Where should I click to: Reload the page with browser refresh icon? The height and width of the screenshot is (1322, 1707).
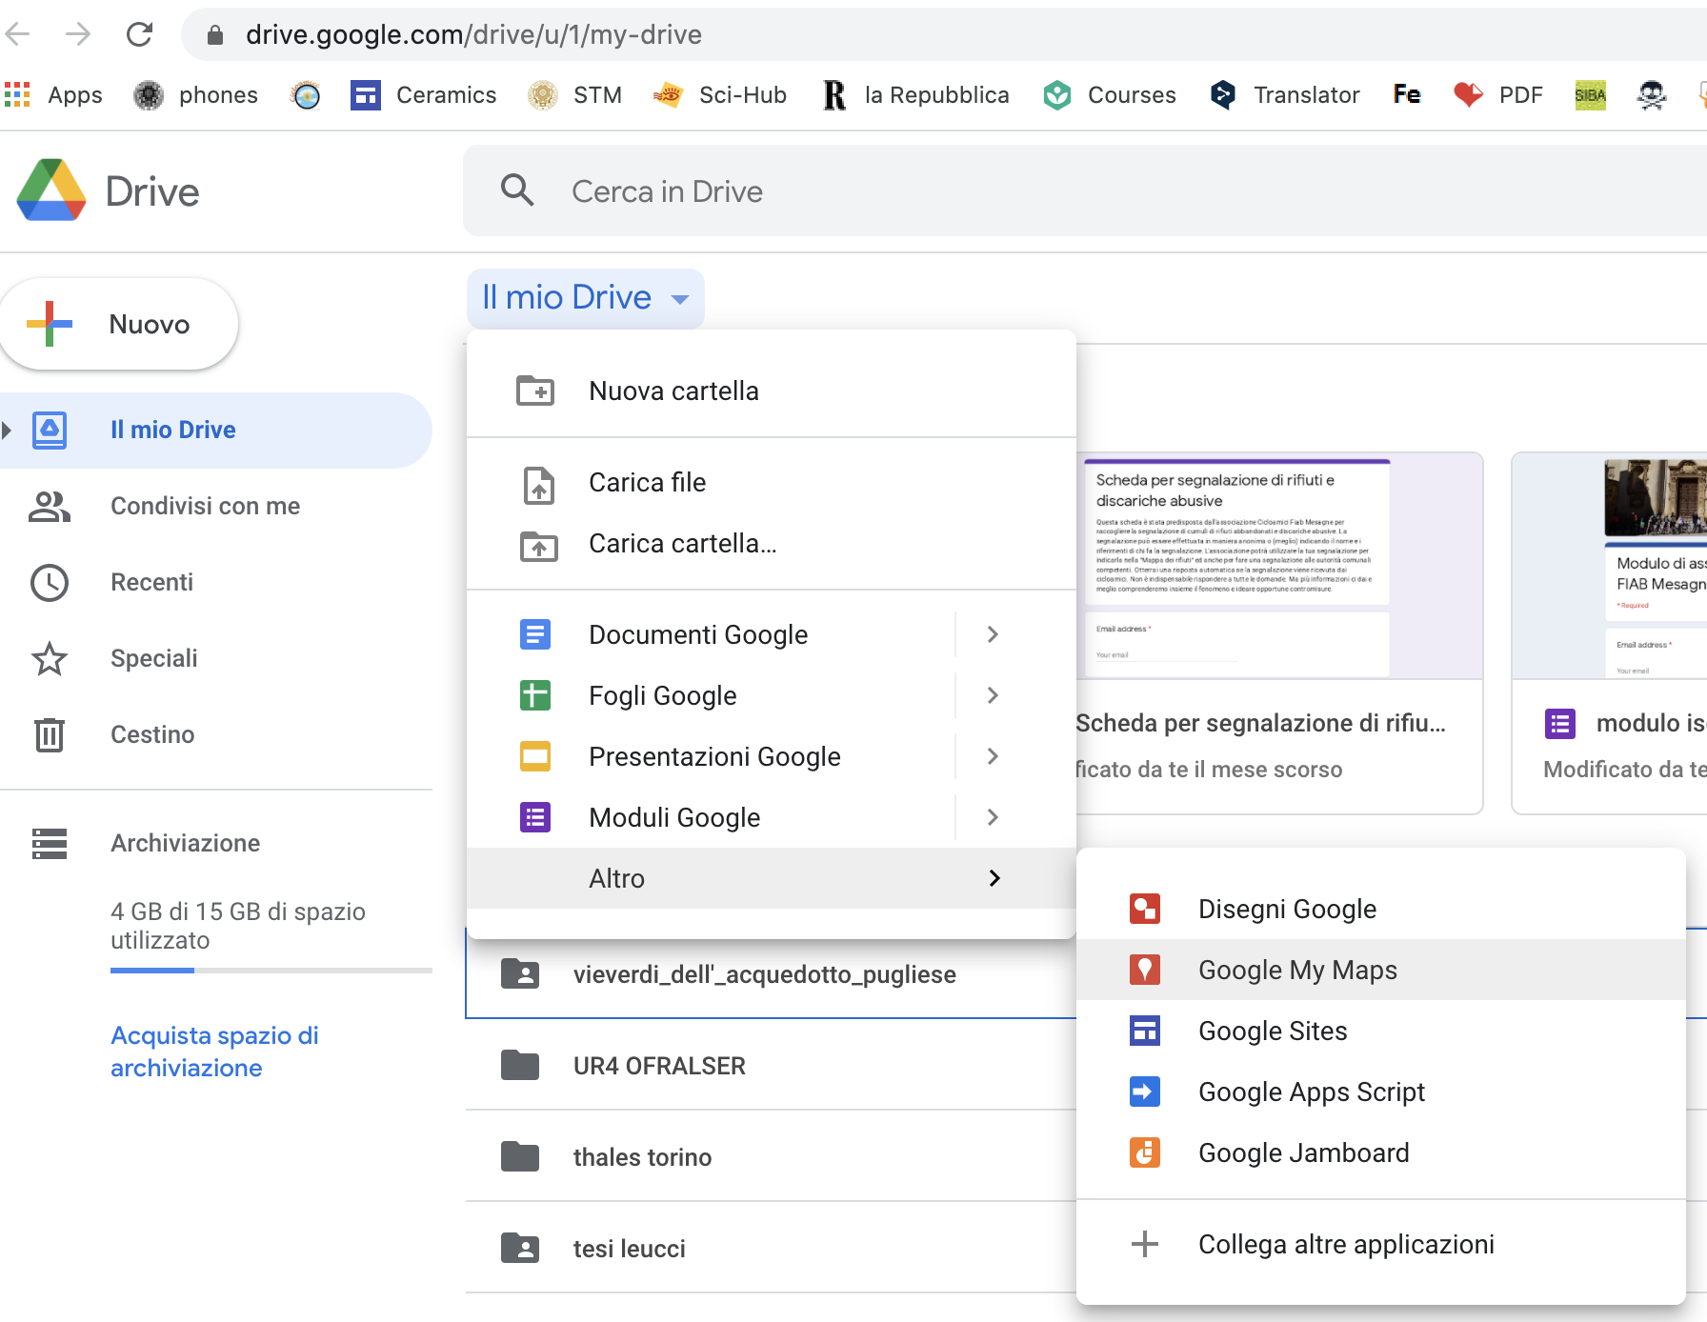[x=139, y=34]
